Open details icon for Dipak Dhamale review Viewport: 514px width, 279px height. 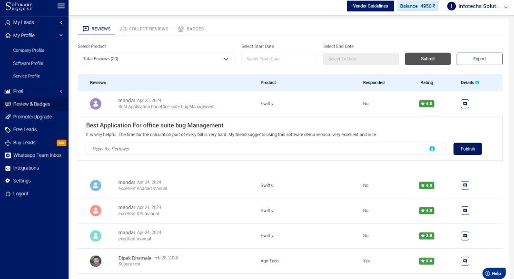coord(465,261)
